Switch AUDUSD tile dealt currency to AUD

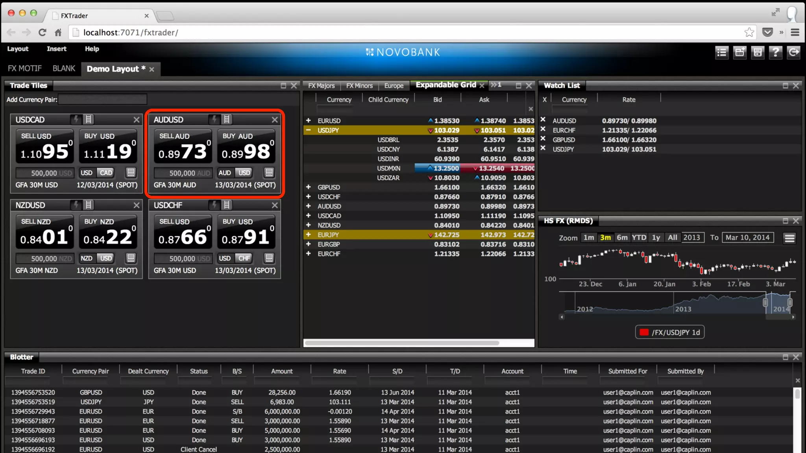point(225,173)
